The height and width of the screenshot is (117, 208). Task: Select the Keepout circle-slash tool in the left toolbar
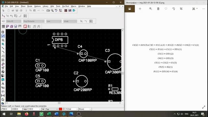3,72
